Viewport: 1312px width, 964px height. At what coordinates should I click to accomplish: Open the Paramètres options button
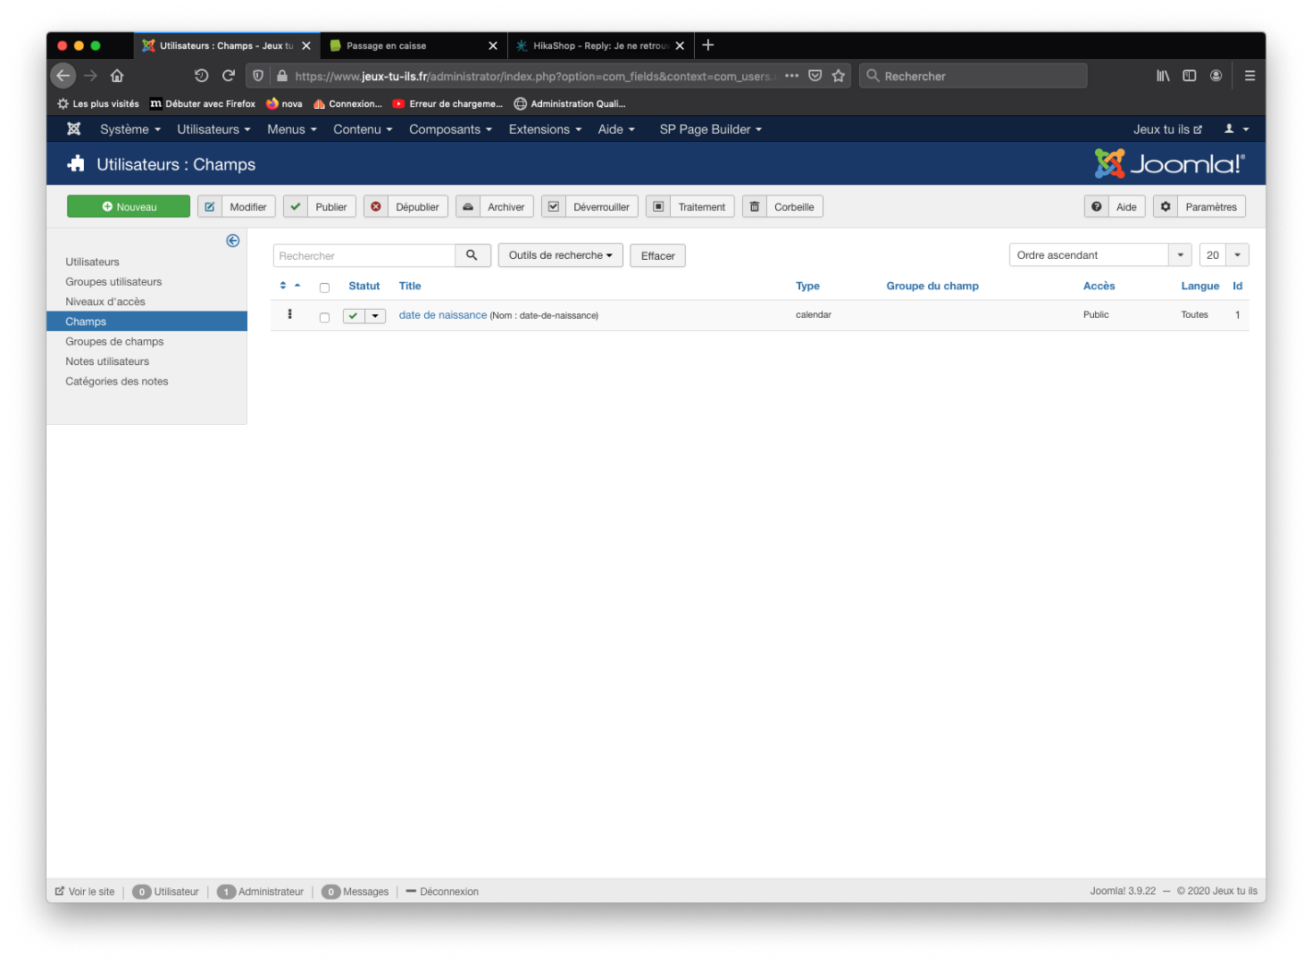1199,207
